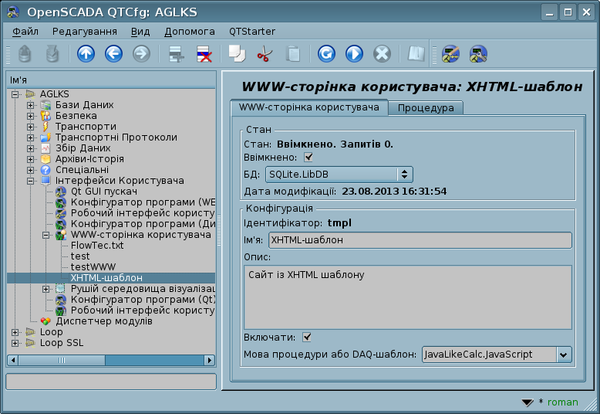600x414 pixels.
Task: Toggle the Ввімкнено checkbox
Action: (308, 157)
